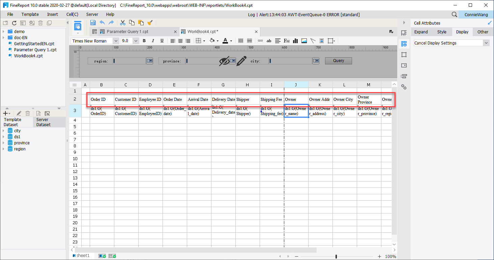Delete the selected file in the directory panel
This screenshot has height=260, width=494.
pyautogui.click(x=40, y=23)
